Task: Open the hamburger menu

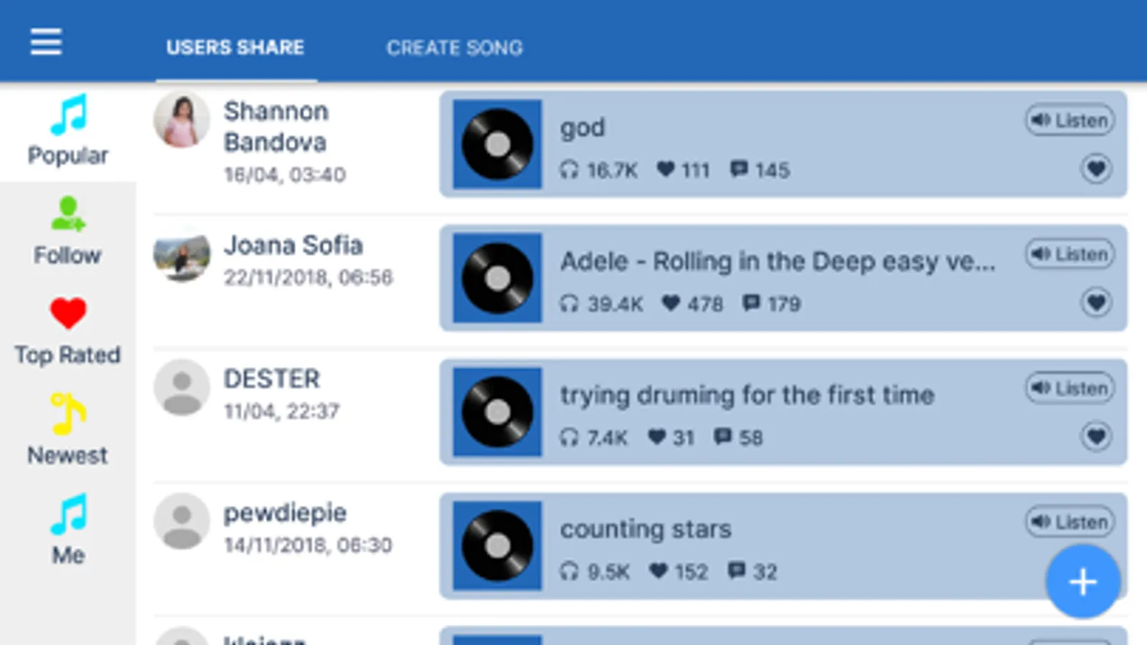Action: (46, 42)
